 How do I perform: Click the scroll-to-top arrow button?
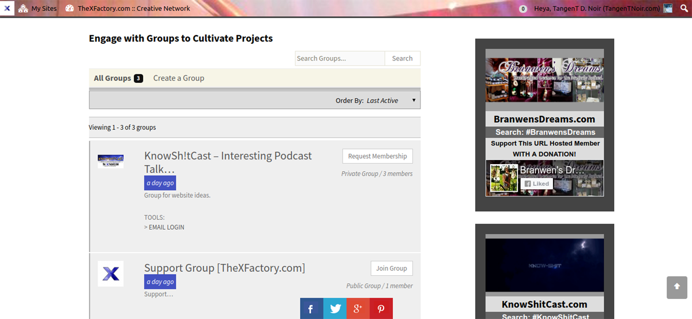(677, 287)
